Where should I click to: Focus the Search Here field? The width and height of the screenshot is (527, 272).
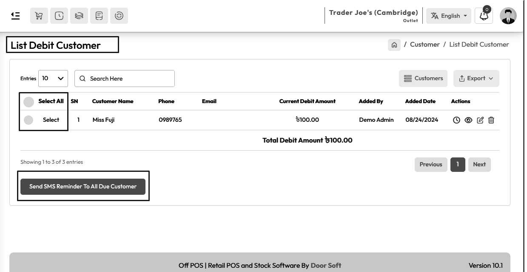click(125, 79)
